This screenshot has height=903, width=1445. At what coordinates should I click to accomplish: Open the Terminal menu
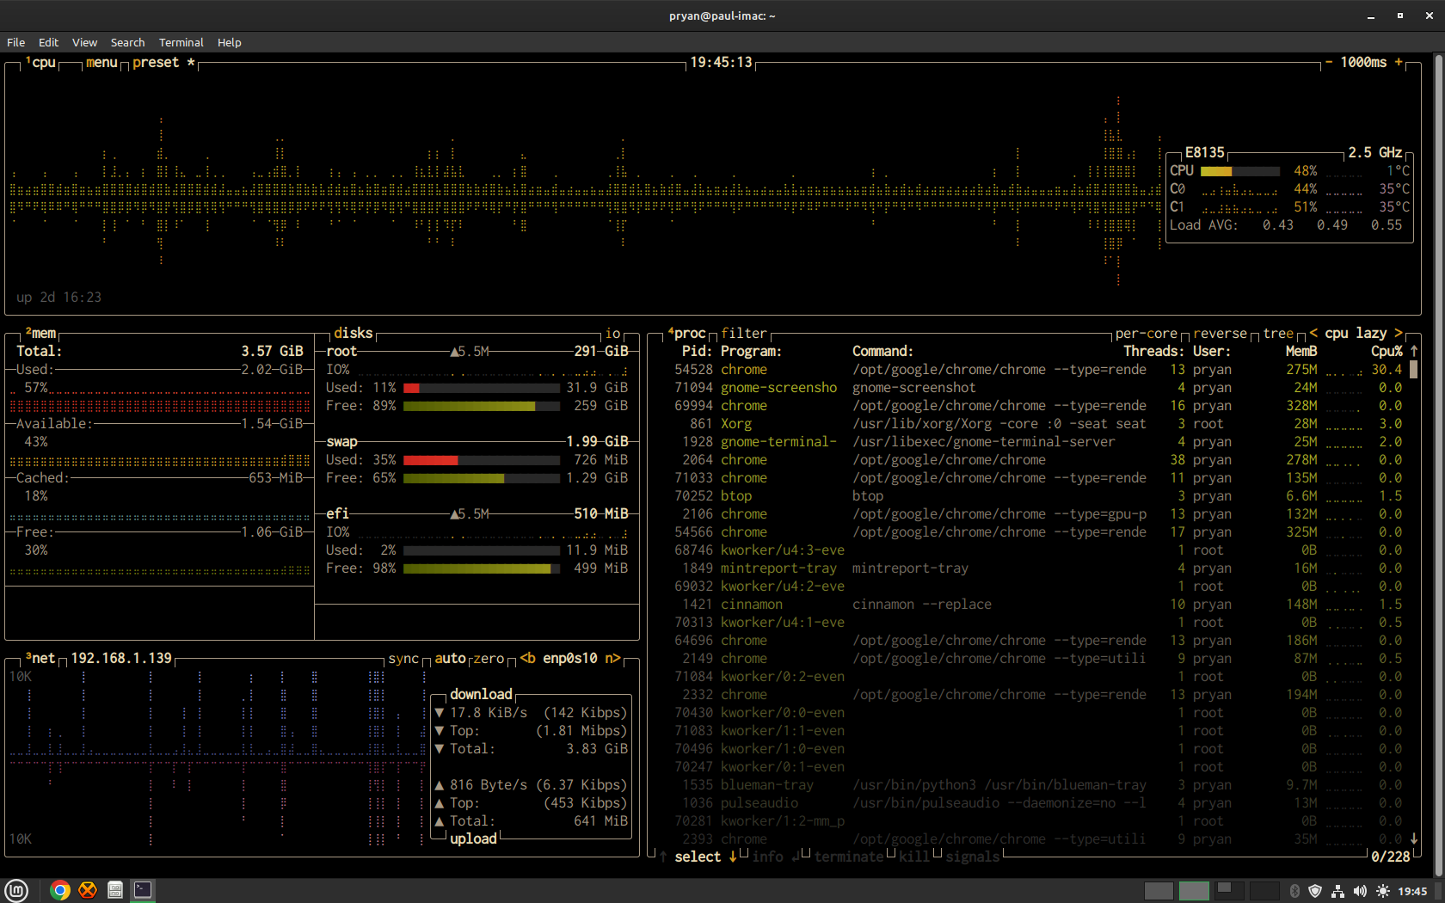pos(181,42)
